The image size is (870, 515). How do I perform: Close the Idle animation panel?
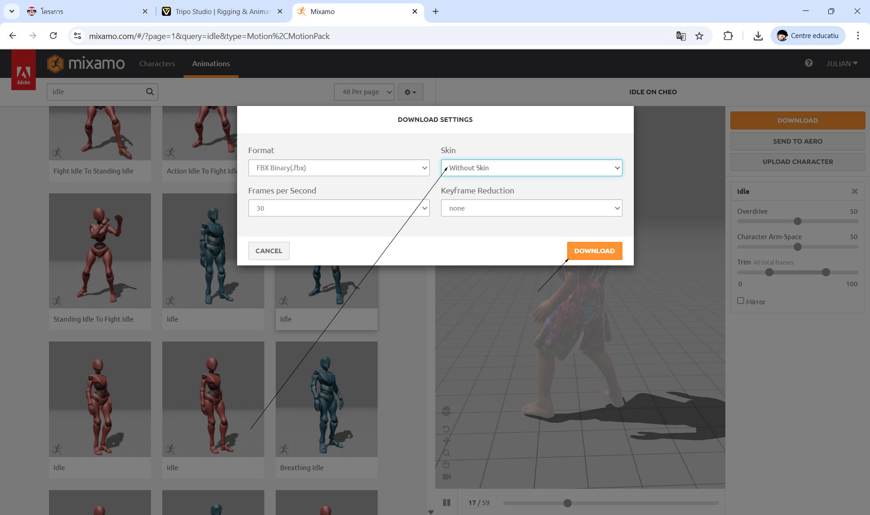(855, 191)
